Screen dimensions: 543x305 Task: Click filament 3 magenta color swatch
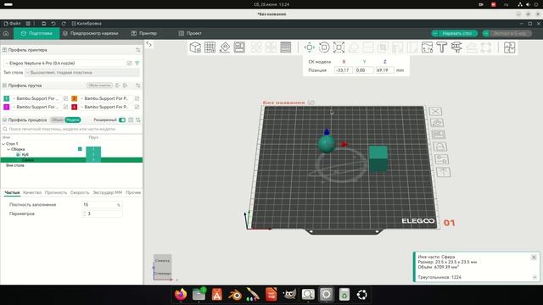[6, 108]
